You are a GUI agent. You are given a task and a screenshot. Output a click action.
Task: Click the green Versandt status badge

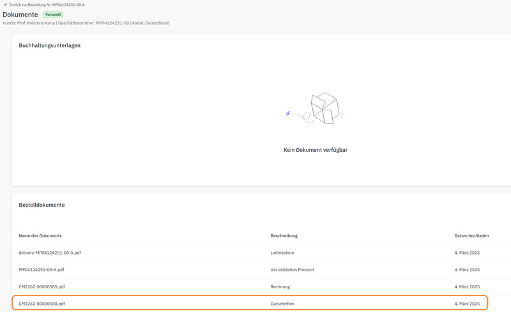coord(53,14)
